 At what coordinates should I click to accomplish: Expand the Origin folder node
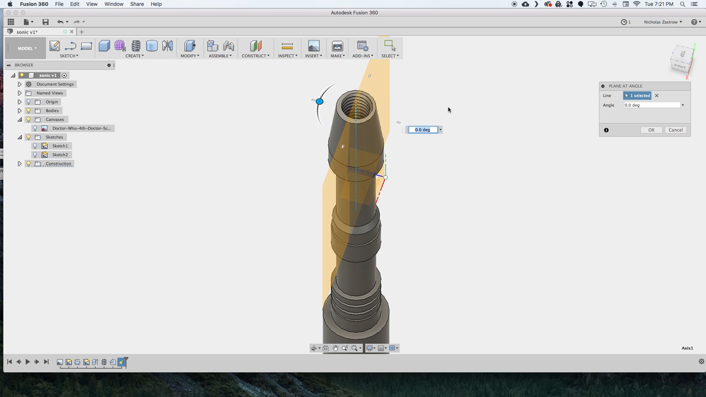coord(20,102)
